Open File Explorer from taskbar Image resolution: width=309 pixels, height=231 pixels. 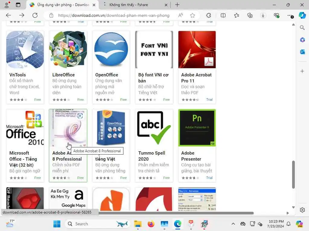138,224
